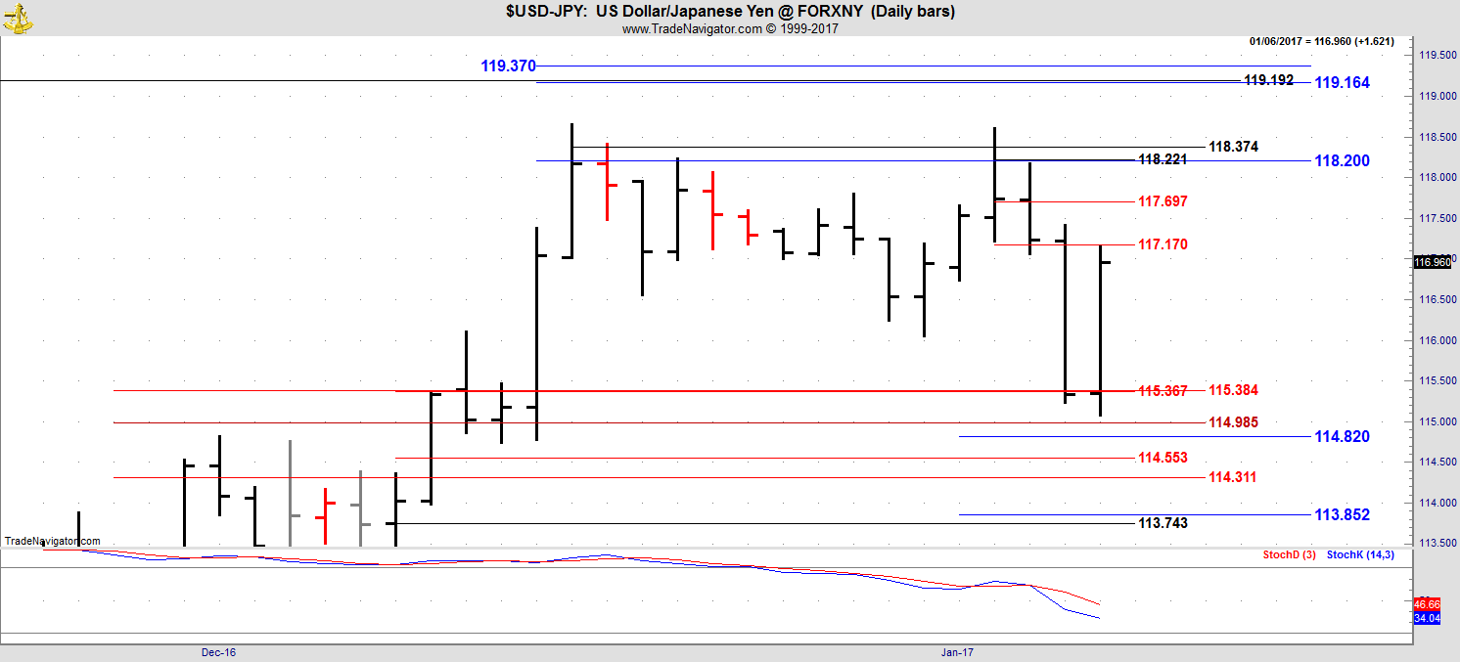
Task: Click the red 117.170 level label
Action: (1163, 244)
